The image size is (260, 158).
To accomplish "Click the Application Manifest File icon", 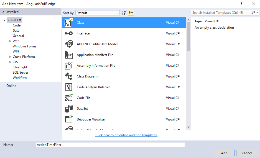I will 69,55.
